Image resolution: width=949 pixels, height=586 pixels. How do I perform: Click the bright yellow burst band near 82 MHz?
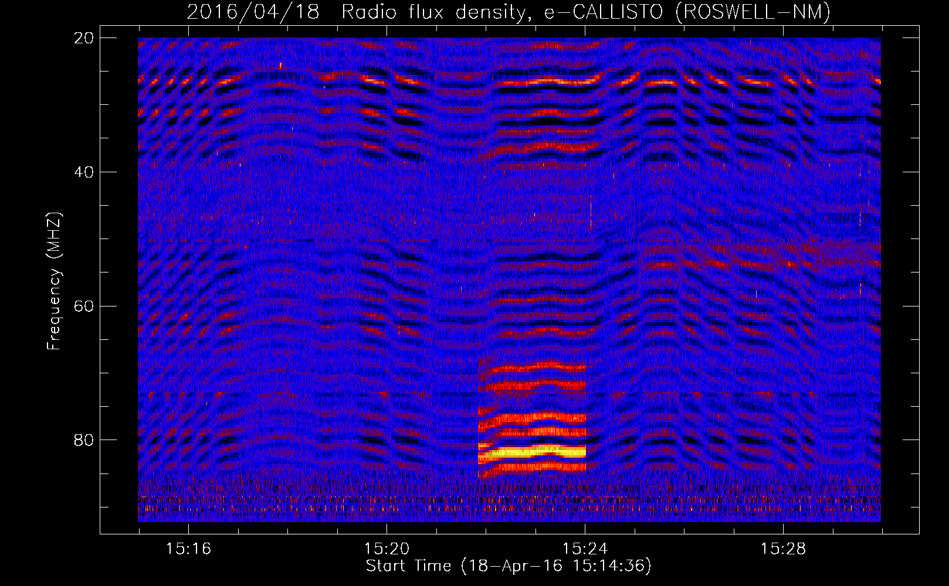point(533,451)
